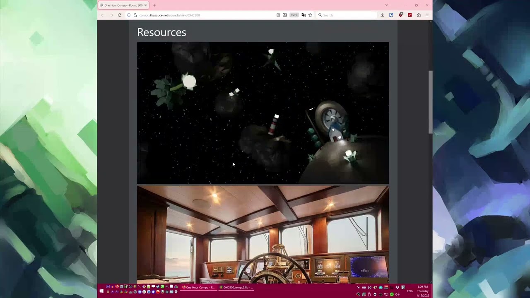
Task: Click the teal cloud sync tray icon
Action: point(381,287)
